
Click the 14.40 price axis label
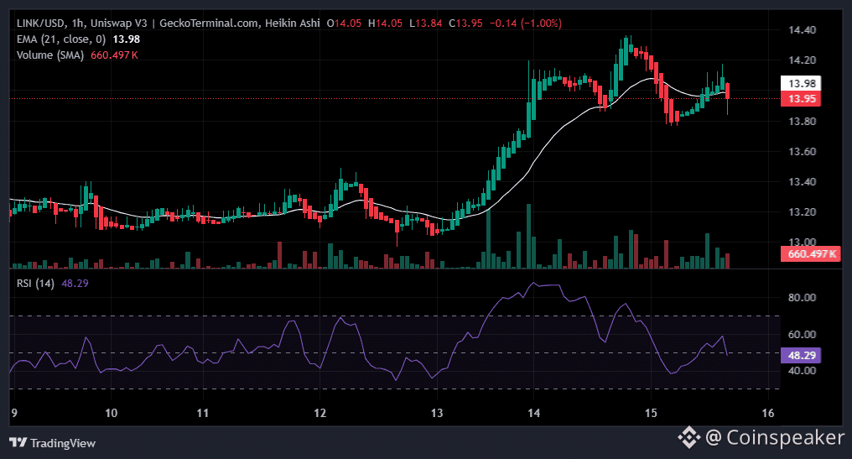click(x=801, y=30)
